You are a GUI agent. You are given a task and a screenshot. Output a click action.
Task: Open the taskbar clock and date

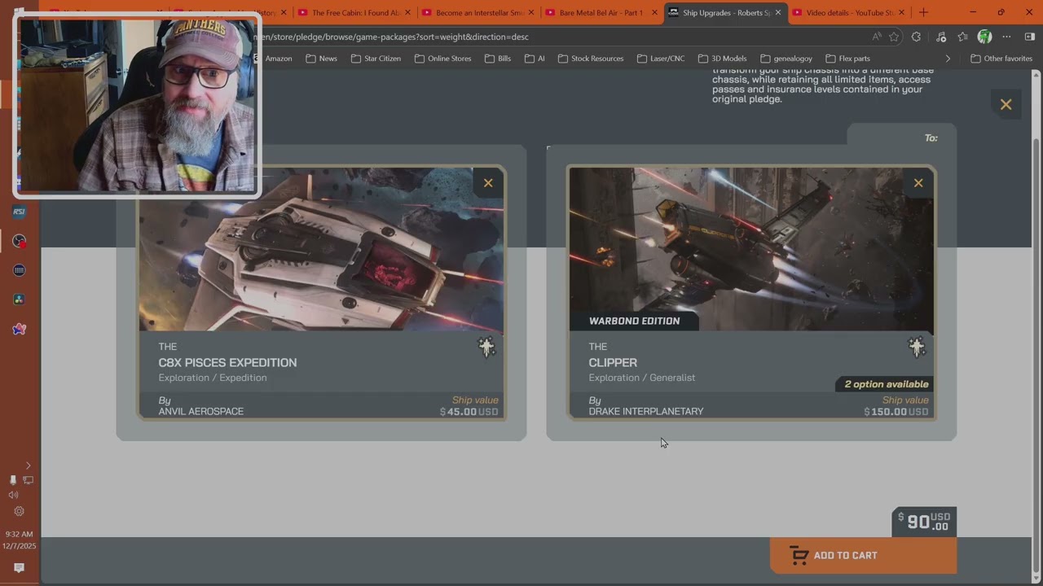(x=18, y=540)
